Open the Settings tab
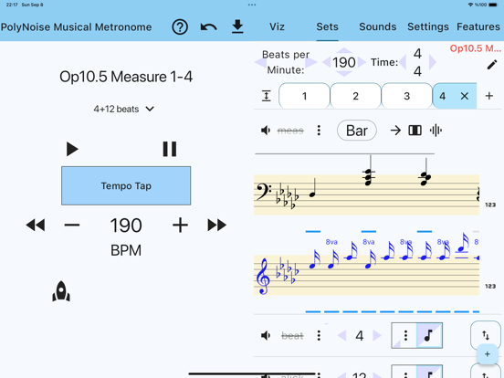The width and height of the screenshot is (504, 378). (x=428, y=26)
